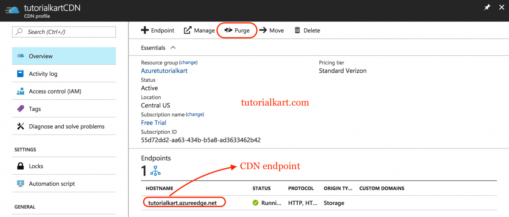Click the Activity log book icon
The image size is (509, 217).
coord(20,74)
